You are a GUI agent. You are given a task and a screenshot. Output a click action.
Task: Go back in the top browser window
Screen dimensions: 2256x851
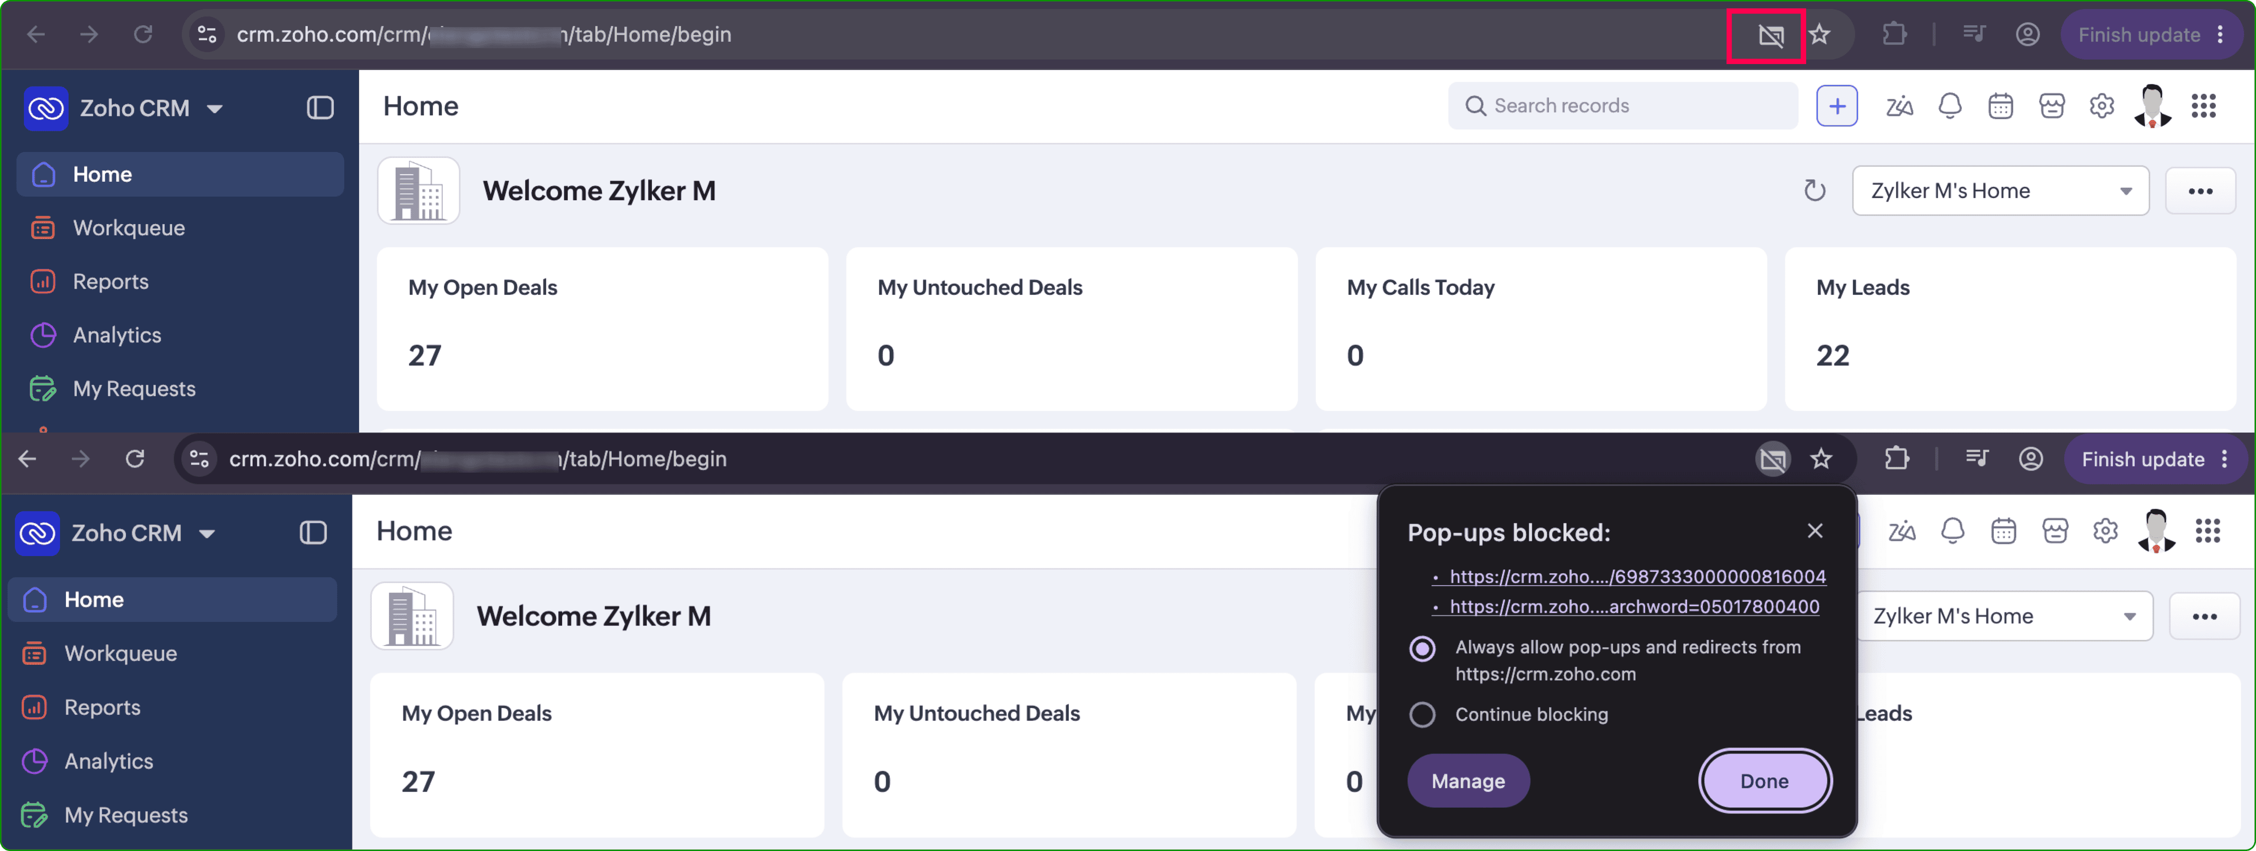tap(36, 35)
